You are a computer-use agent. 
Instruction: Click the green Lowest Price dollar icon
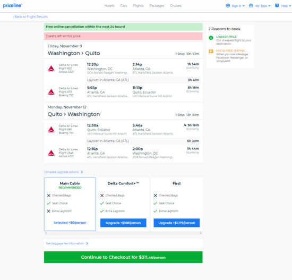[x=211, y=38]
